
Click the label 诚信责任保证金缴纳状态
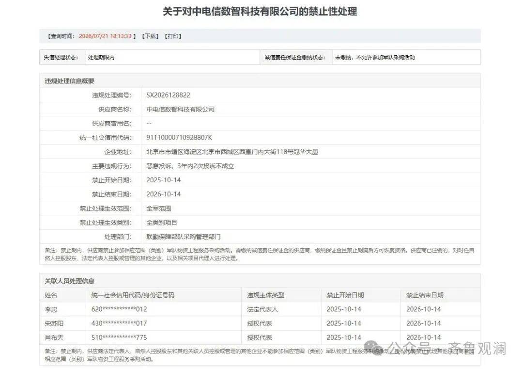point(295,57)
